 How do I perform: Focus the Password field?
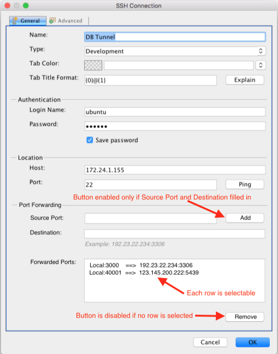point(175,126)
